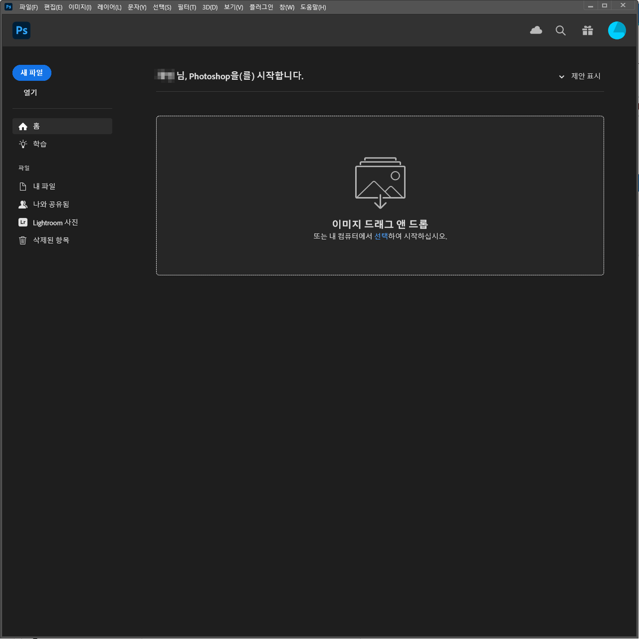639x639 pixels.
Task: Minimize the Photoshop window
Action: click(x=591, y=5)
